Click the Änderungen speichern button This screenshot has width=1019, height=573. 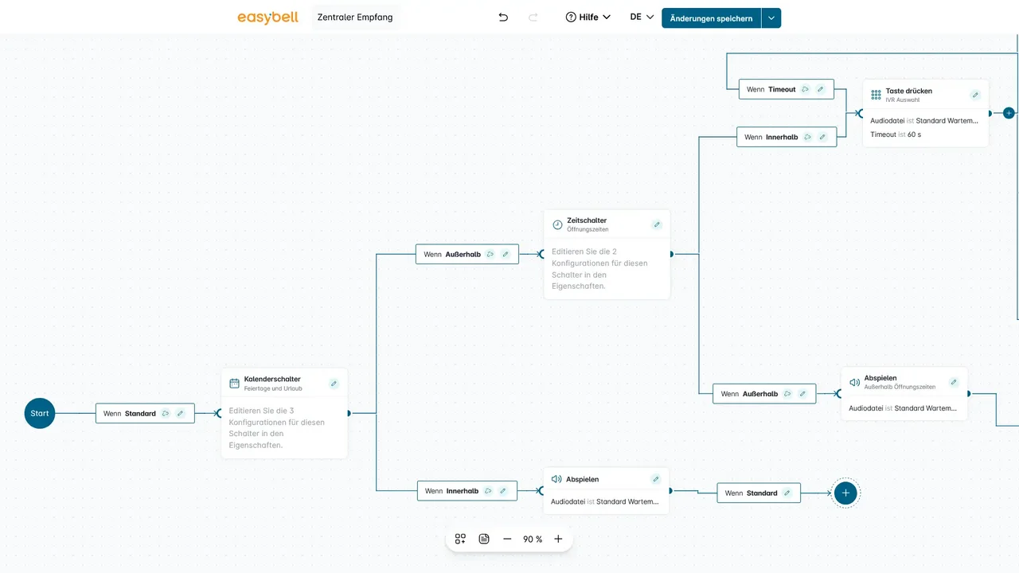[x=711, y=18]
